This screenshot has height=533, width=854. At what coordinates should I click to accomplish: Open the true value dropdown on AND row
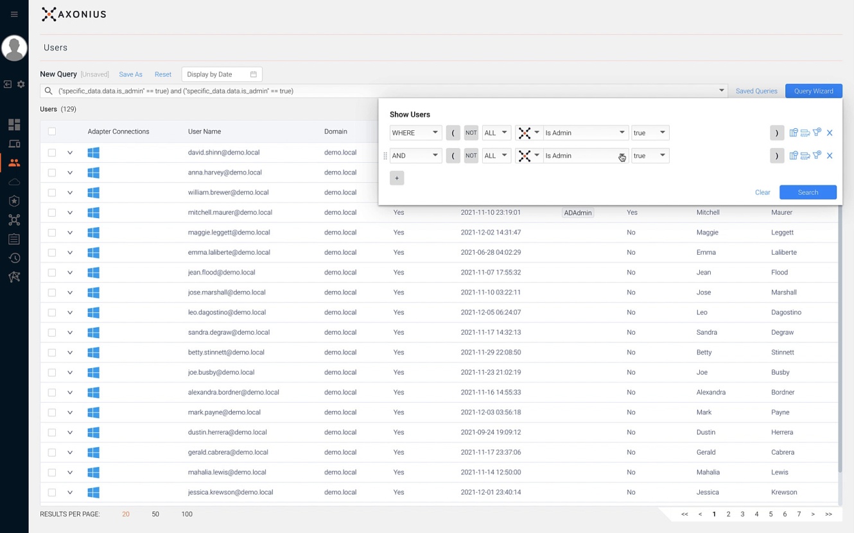click(x=650, y=156)
